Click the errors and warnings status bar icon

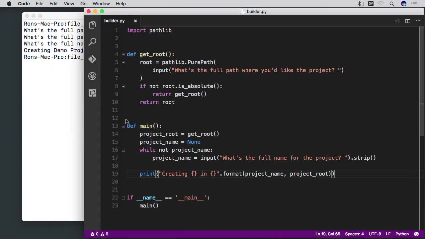(x=99, y=234)
